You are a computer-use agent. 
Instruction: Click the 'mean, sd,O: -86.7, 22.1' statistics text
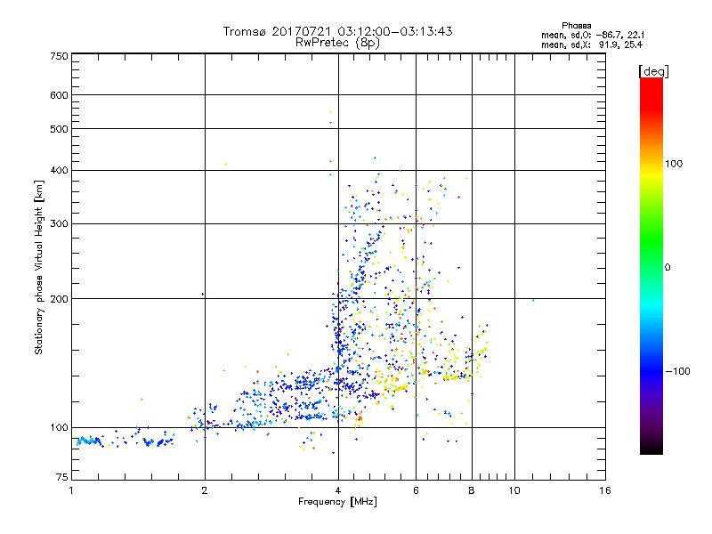(593, 35)
